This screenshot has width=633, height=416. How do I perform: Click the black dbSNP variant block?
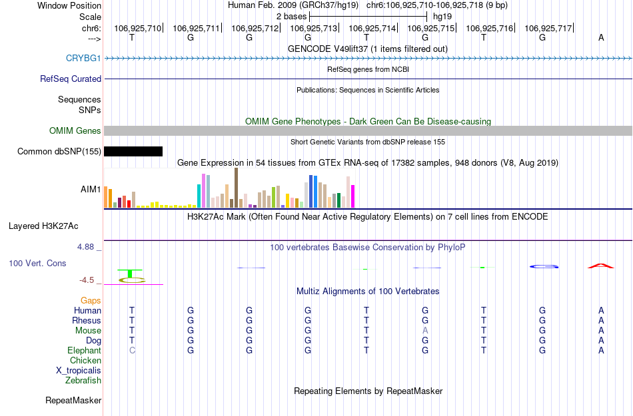coord(133,152)
